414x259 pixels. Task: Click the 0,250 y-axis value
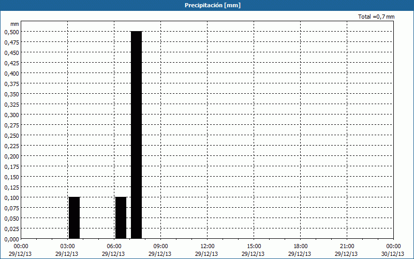pyautogui.click(x=12, y=135)
